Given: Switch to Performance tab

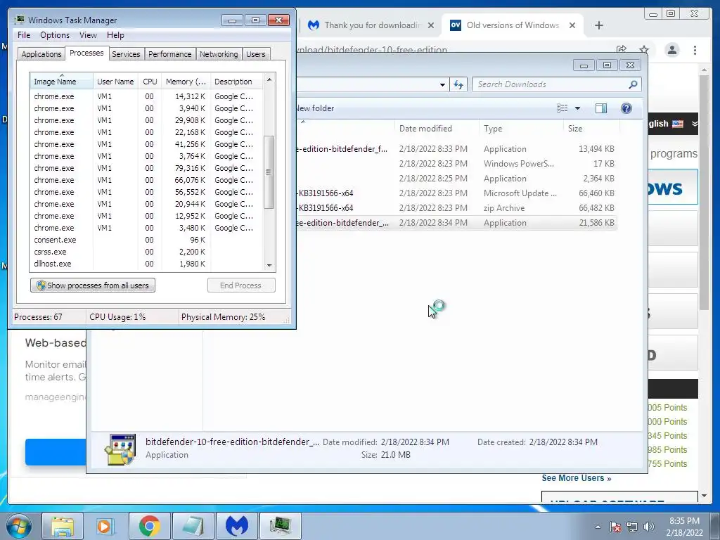Looking at the screenshot, I should click(x=170, y=54).
